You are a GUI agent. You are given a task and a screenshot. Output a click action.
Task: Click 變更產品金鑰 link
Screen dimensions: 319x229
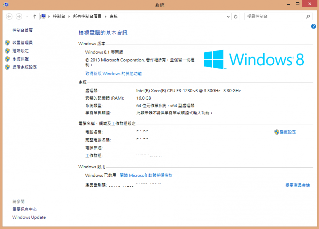click(297, 185)
